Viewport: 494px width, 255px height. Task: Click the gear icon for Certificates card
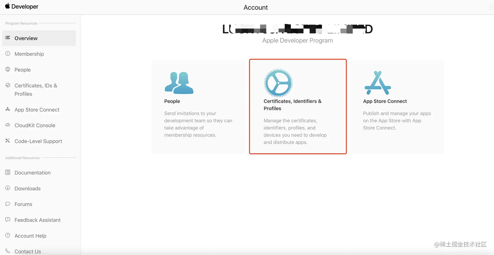(x=278, y=83)
